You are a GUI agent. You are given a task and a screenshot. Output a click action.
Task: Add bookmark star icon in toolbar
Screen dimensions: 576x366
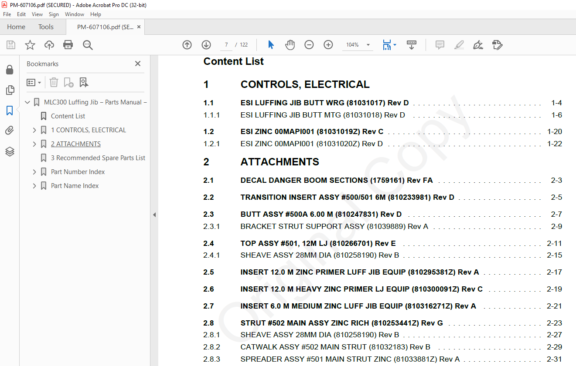click(30, 45)
